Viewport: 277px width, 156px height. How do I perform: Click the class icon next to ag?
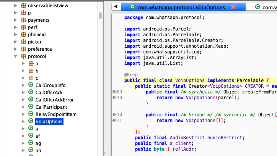[x=31, y=143]
